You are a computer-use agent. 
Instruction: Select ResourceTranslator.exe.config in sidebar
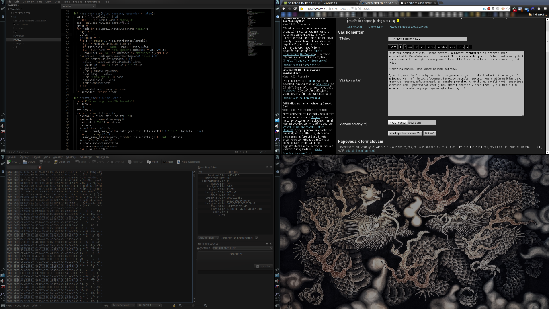coord(31,21)
